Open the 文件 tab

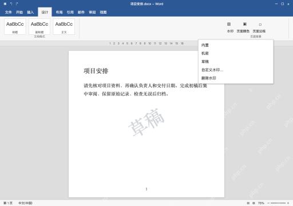9,12
